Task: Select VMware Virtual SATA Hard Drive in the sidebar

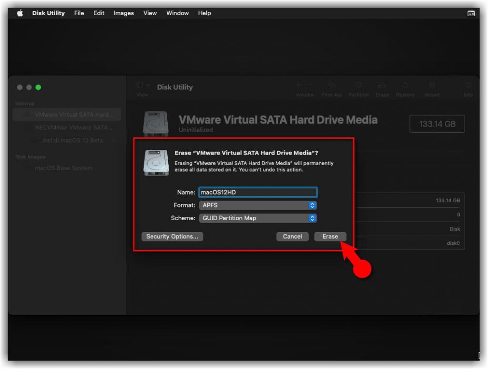Action: pyautogui.click(x=67, y=115)
